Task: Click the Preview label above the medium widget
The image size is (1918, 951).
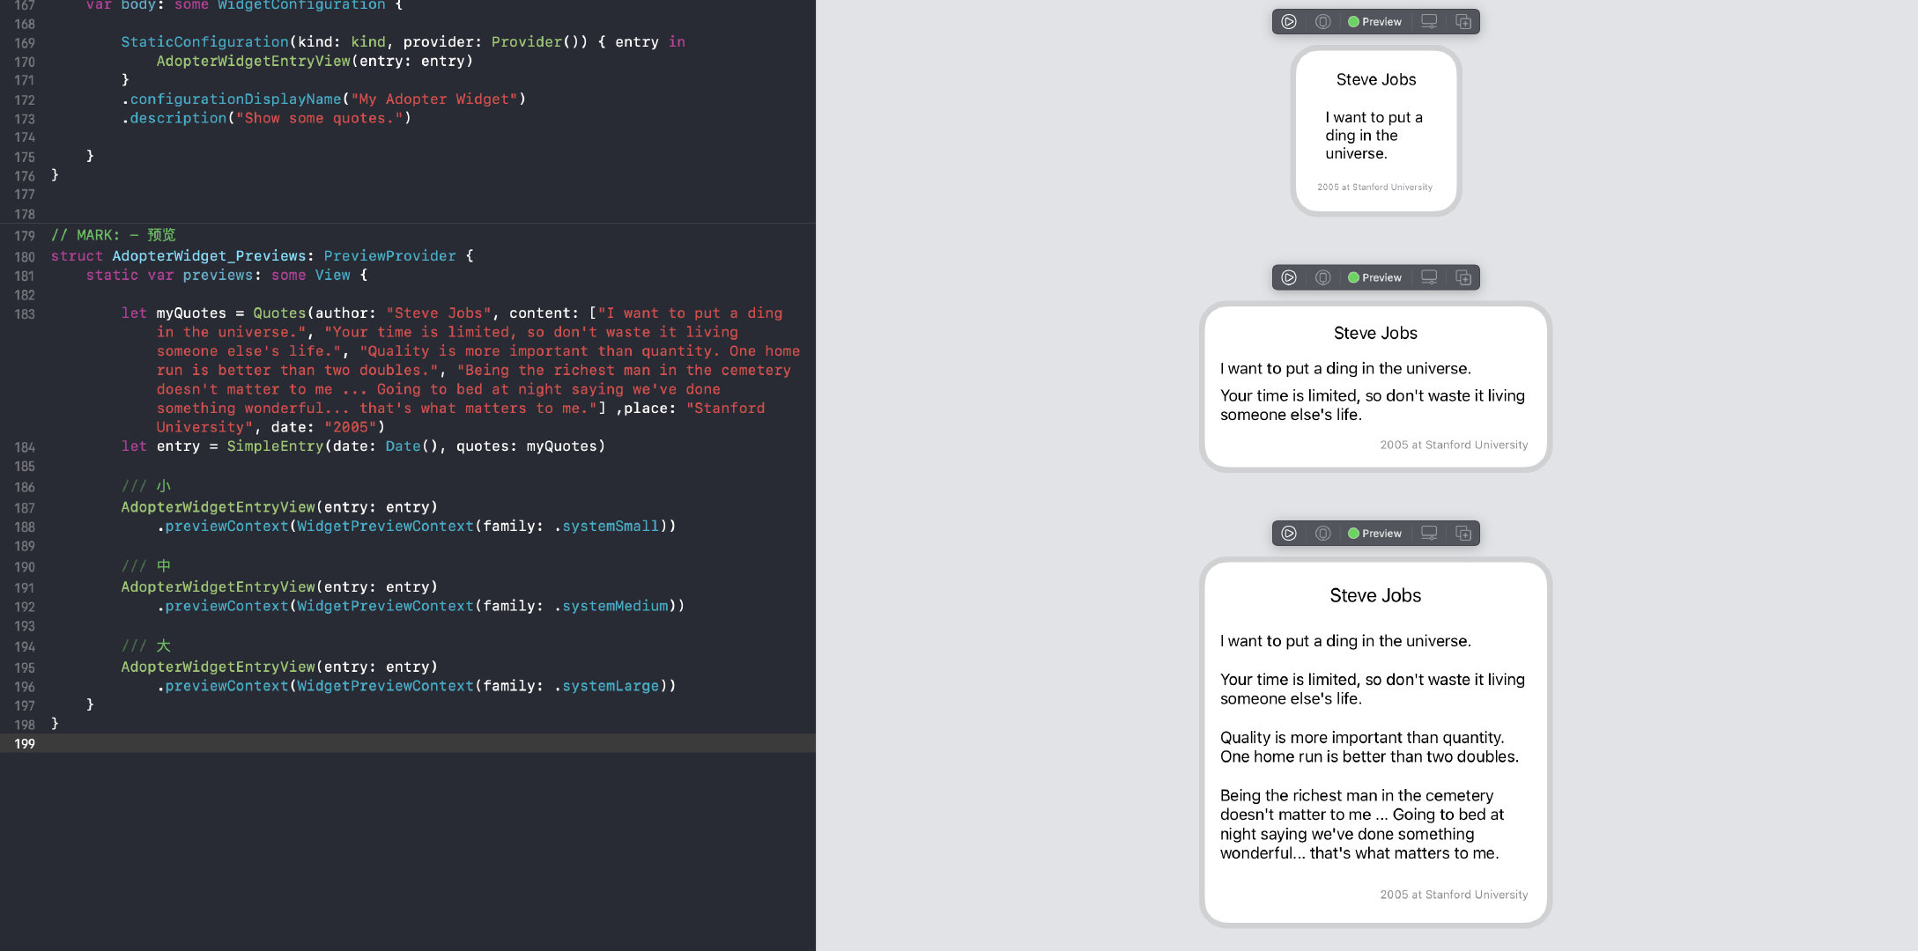Action: pos(1381,277)
